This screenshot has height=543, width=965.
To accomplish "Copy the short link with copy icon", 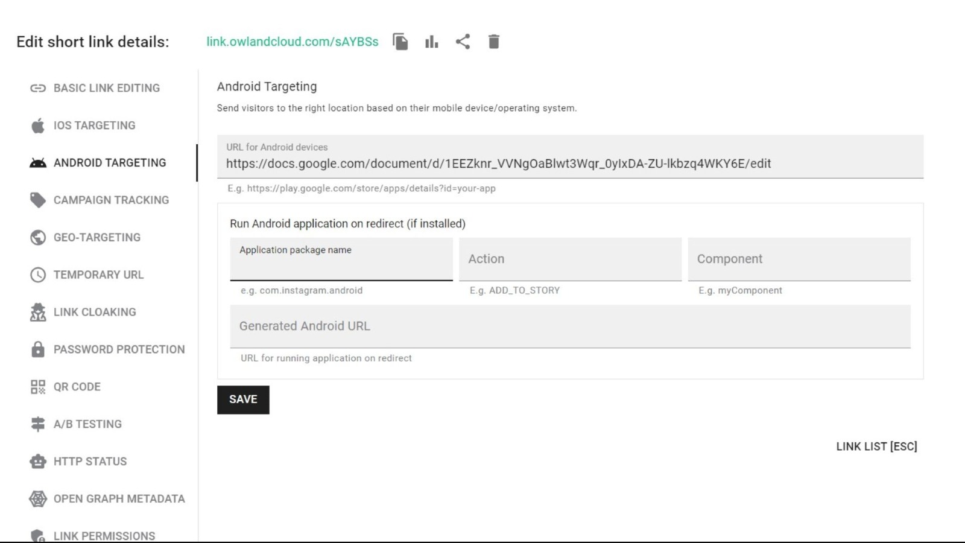I will pyautogui.click(x=400, y=42).
